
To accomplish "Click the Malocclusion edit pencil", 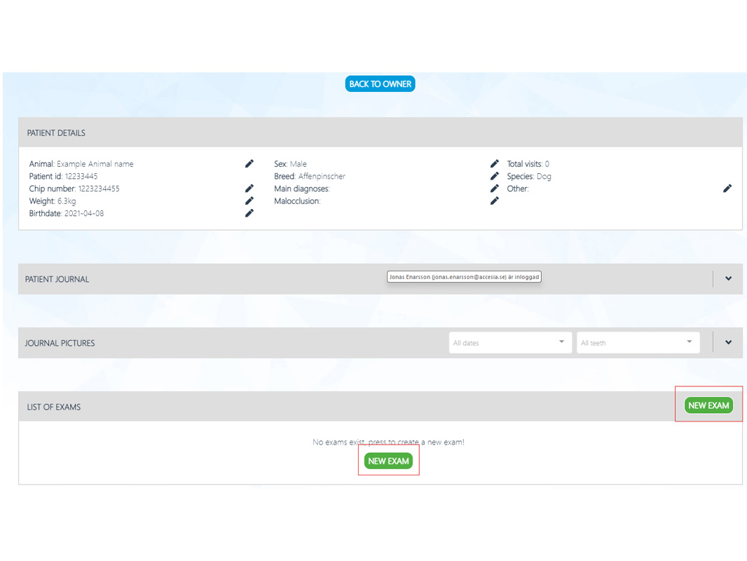I will coord(495,201).
